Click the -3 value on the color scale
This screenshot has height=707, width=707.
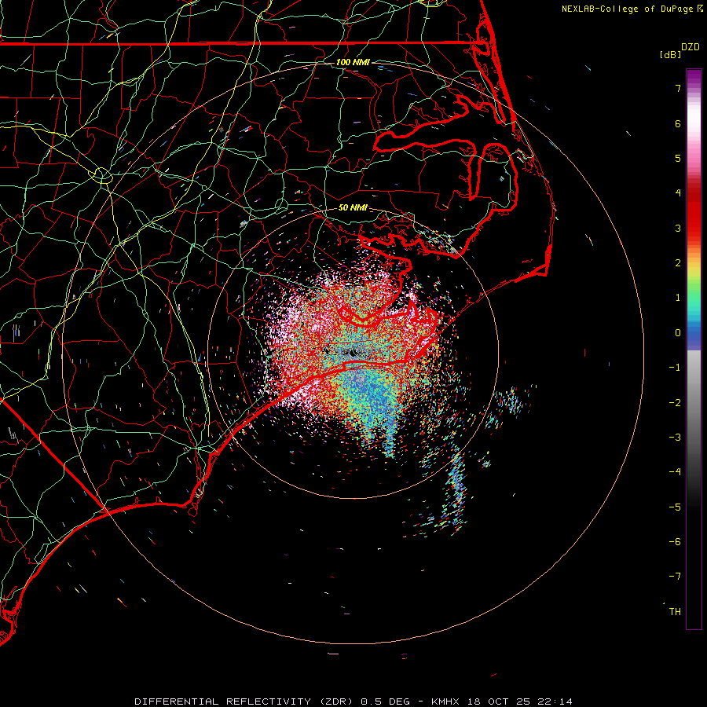[x=675, y=438]
